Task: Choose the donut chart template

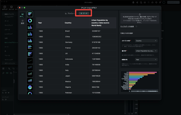Action: pyautogui.click(x=30, y=20)
